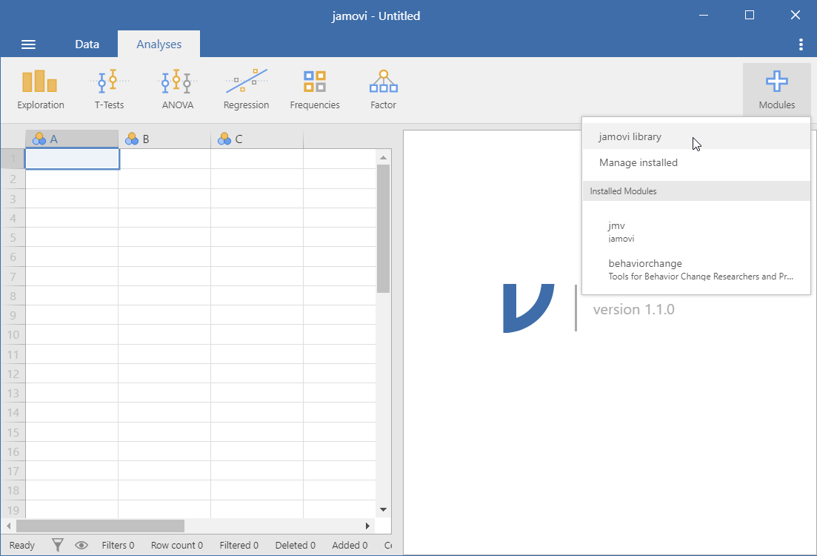817x556 pixels.
Task: Open the Factor analysis menu
Action: [384, 90]
